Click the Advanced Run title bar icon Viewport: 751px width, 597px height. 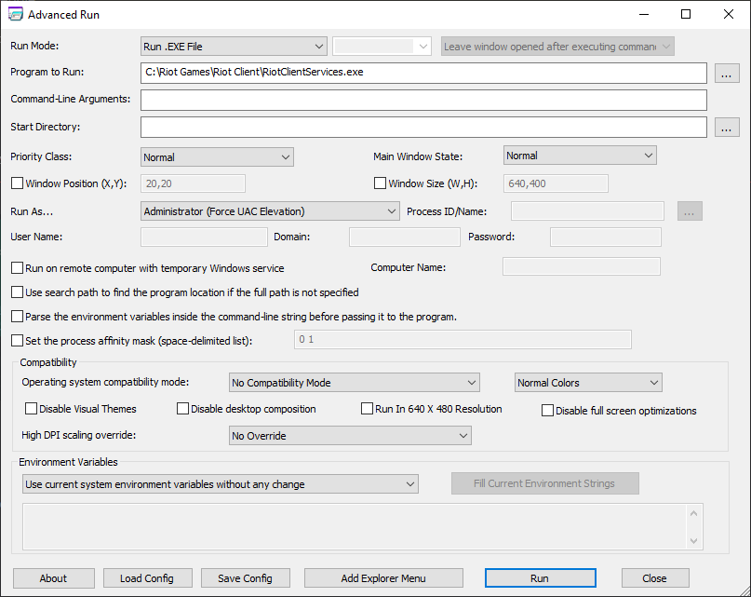(x=16, y=15)
